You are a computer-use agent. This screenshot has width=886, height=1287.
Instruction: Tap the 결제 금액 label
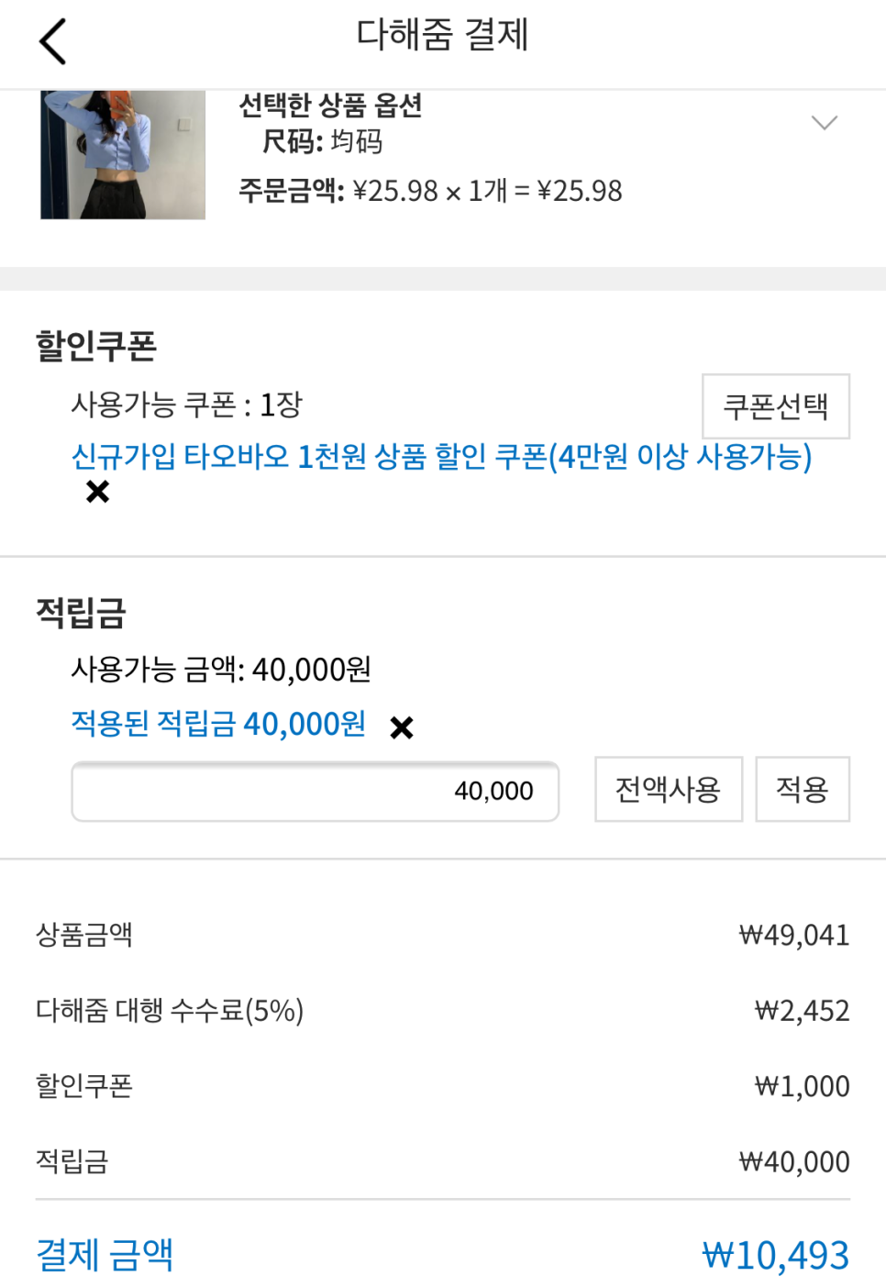(105, 1254)
